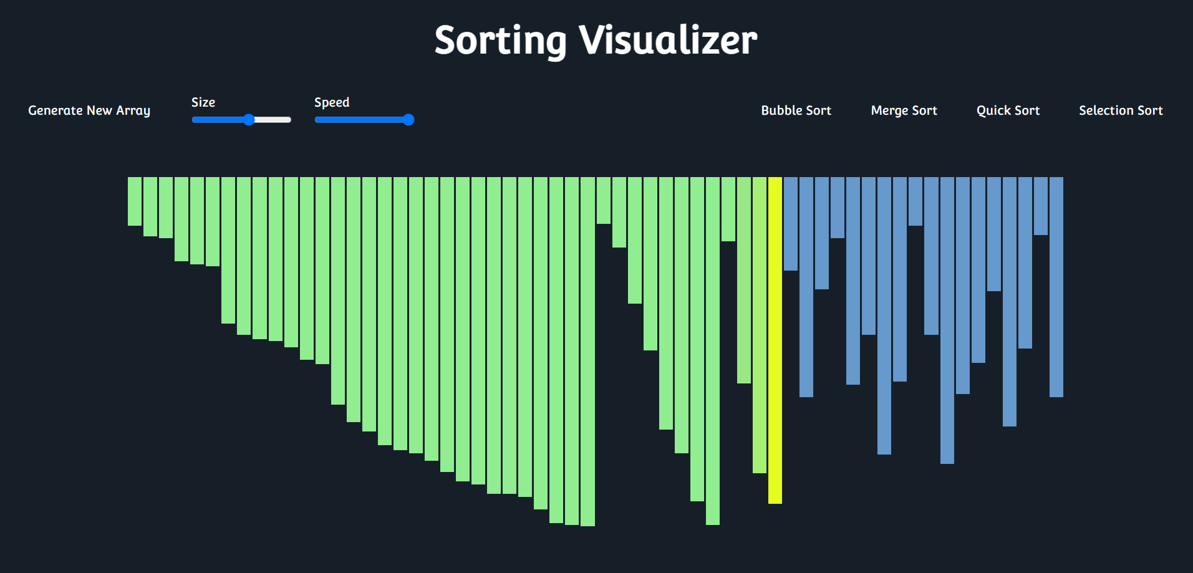Run the Merge Sort algorithm
The image size is (1193, 573).
click(903, 110)
